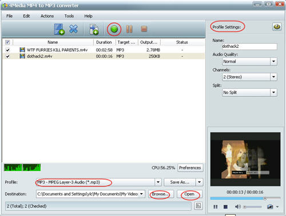Click the Open destination button
Image resolution: width=286 pixels, height=216 pixels.
(189, 194)
